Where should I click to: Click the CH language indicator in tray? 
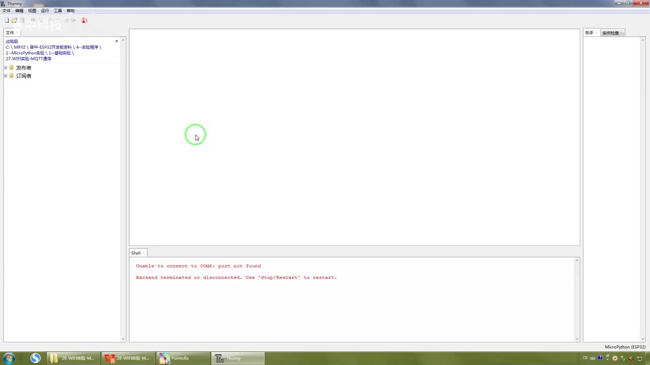[585, 358]
